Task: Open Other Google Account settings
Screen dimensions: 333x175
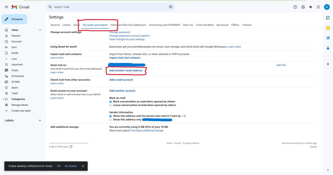Action: click(x=127, y=39)
